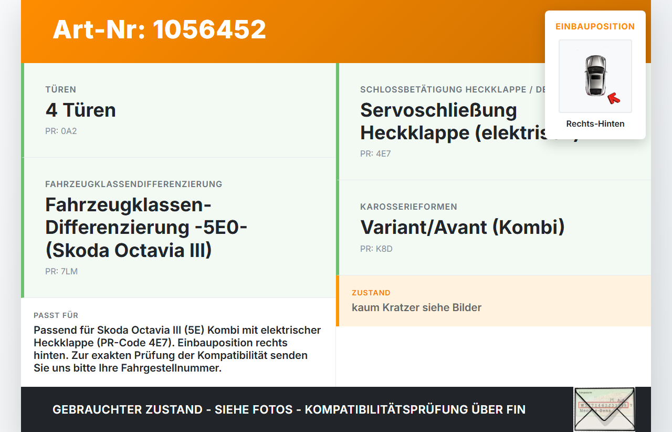Click the 'Rechts-Hinten' caption
Screen dimensions: 672x432
point(595,124)
